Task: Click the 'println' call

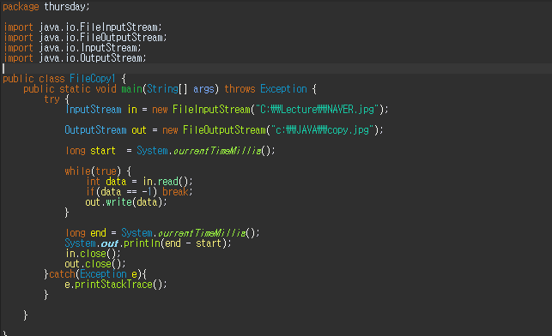Action: [x=143, y=243]
